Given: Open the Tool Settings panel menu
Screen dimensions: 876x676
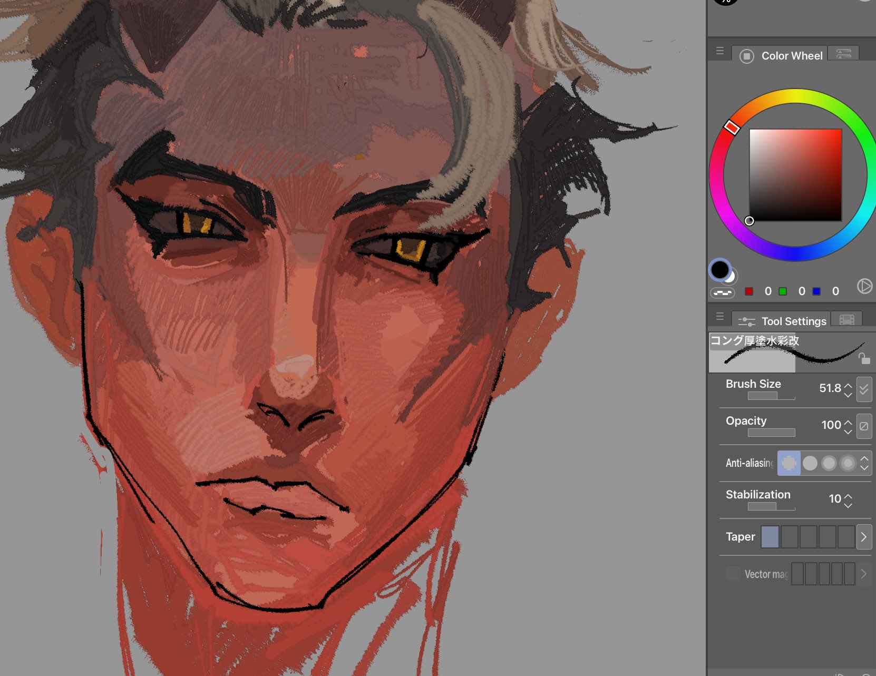Looking at the screenshot, I should 719,317.
